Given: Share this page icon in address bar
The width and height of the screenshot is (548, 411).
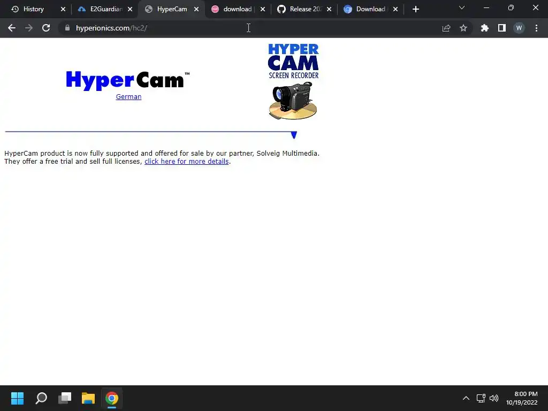Looking at the screenshot, I should (446, 28).
